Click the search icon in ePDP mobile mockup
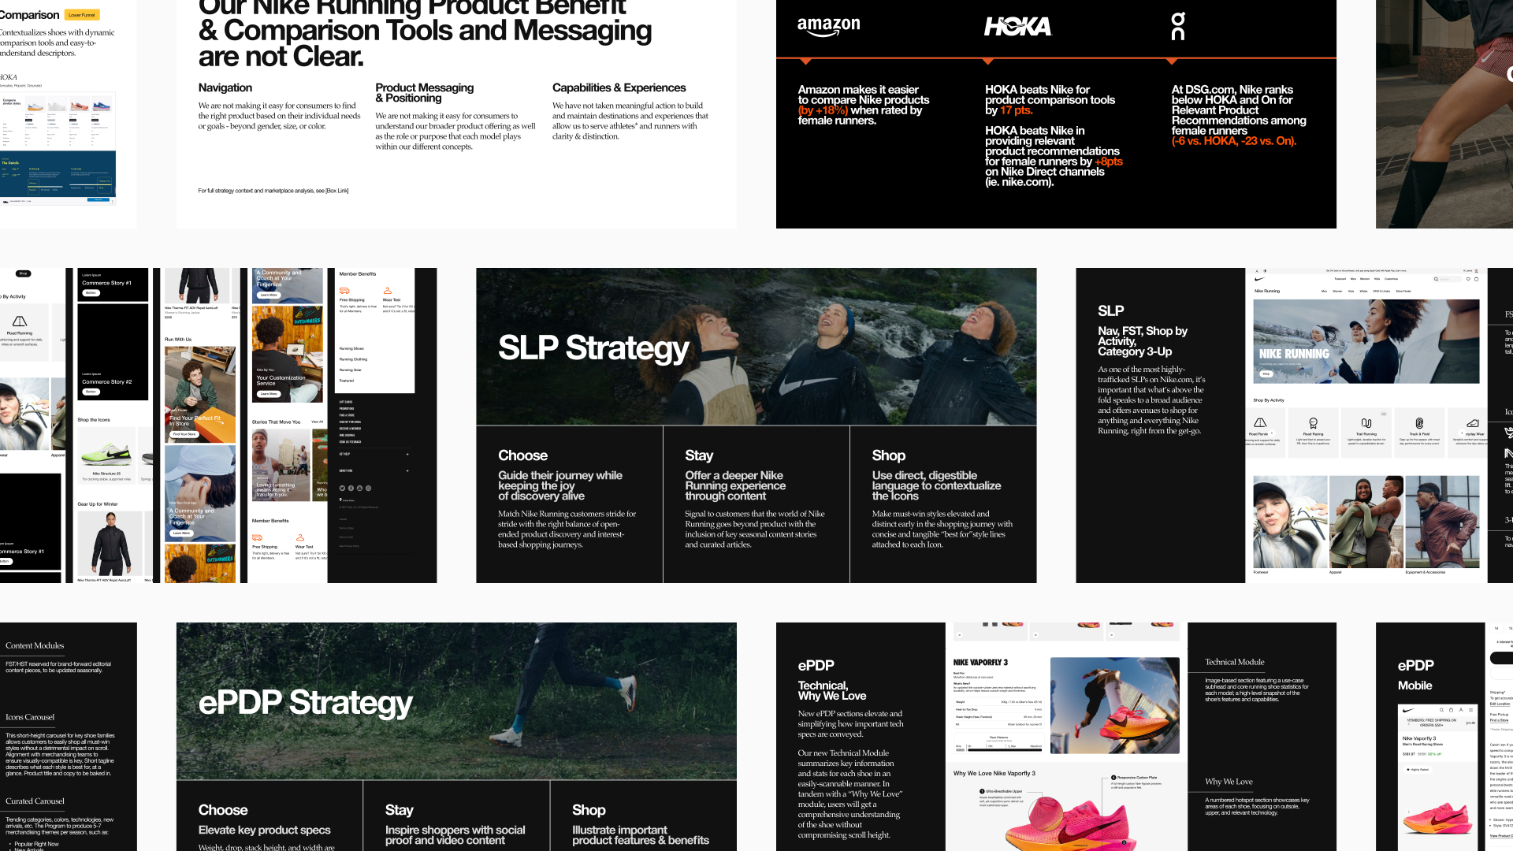 (1441, 710)
